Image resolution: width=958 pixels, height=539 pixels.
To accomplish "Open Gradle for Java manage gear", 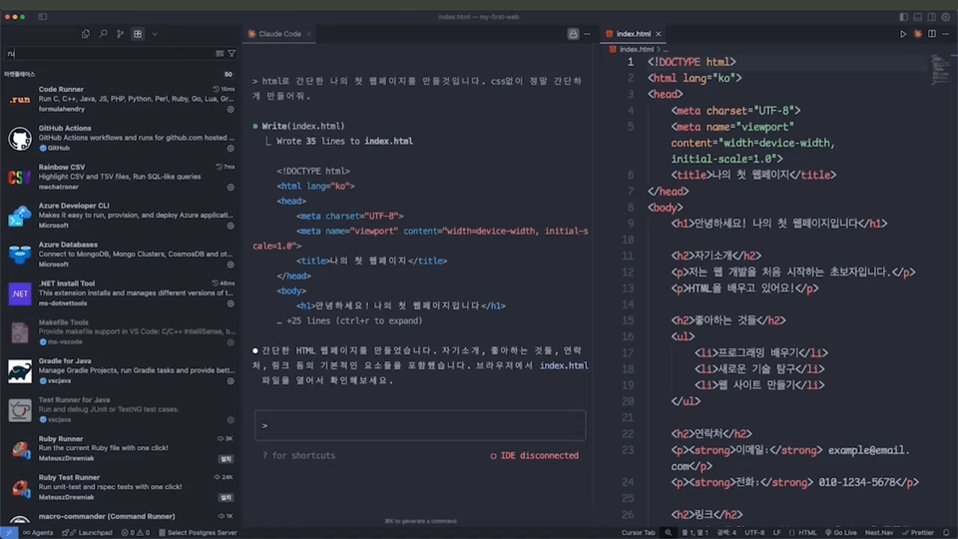I will (231, 381).
